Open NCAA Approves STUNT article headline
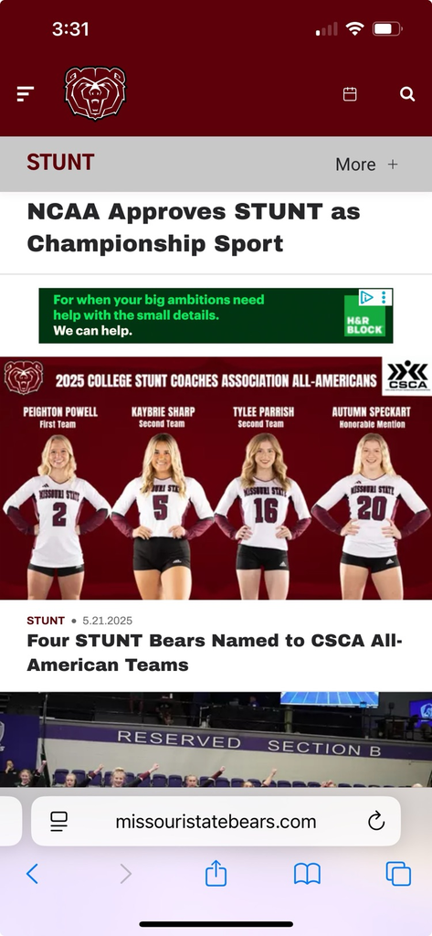This screenshot has width=432, height=936. click(x=194, y=228)
